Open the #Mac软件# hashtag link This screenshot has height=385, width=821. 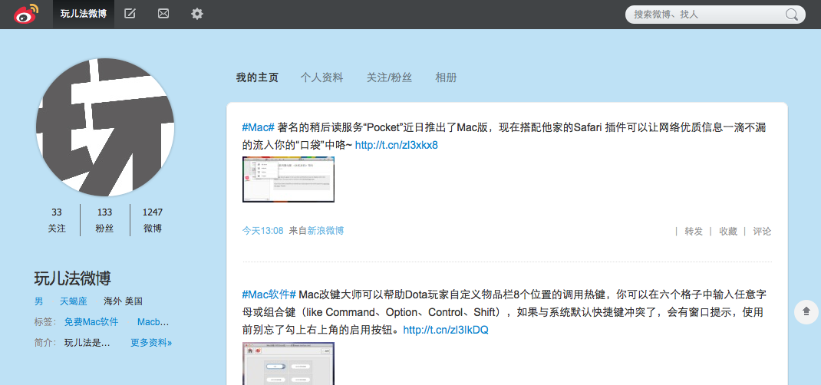click(x=269, y=295)
